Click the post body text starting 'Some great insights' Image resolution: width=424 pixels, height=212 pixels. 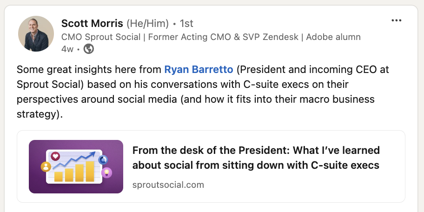(x=203, y=92)
